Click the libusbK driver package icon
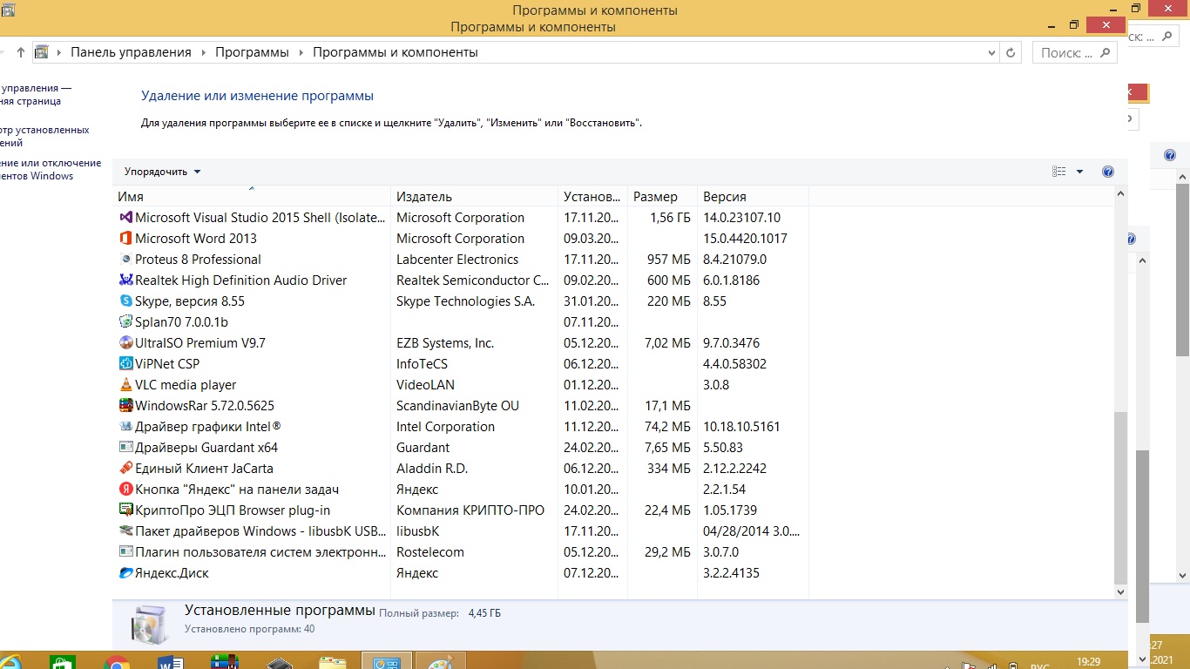Image resolution: width=1190 pixels, height=669 pixels. pos(125,531)
